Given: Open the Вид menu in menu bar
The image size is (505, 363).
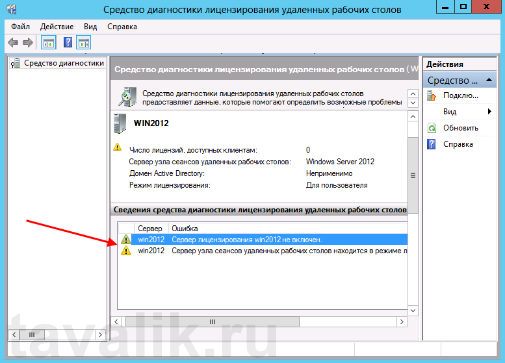Looking at the screenshot, I should (90, 27).
